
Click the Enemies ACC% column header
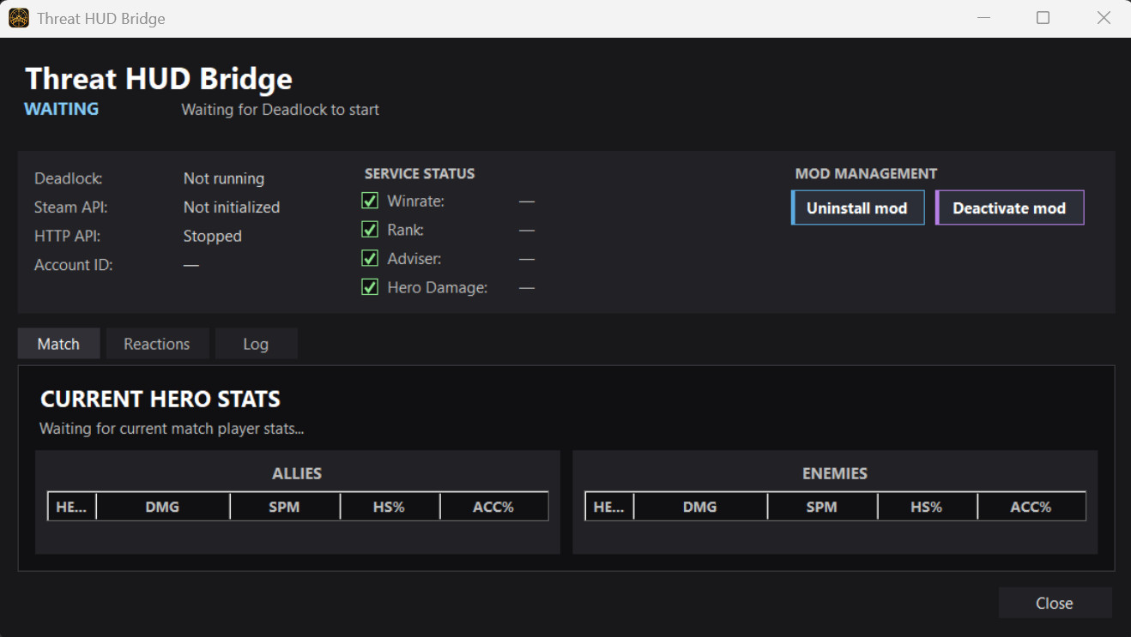coord(1031,507)
